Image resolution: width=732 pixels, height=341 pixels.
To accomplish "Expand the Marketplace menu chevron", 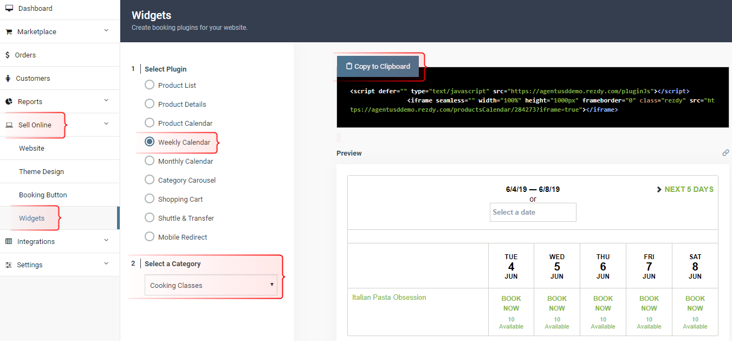I will pos(106,30).
